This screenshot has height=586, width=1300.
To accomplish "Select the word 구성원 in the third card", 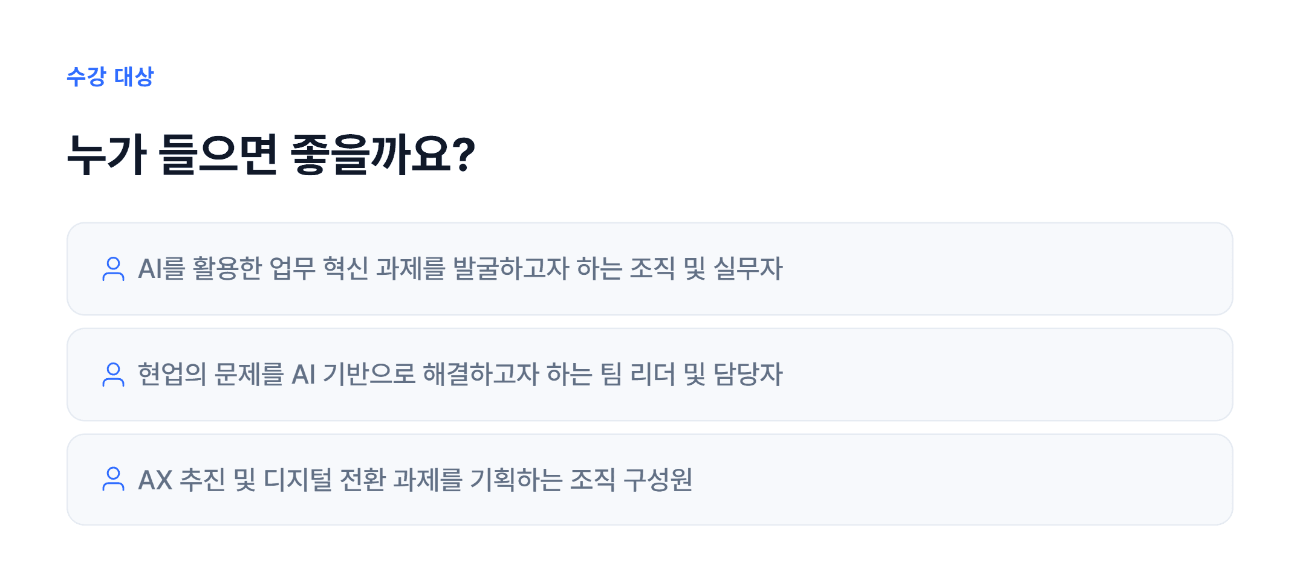I will click(658, 480).
